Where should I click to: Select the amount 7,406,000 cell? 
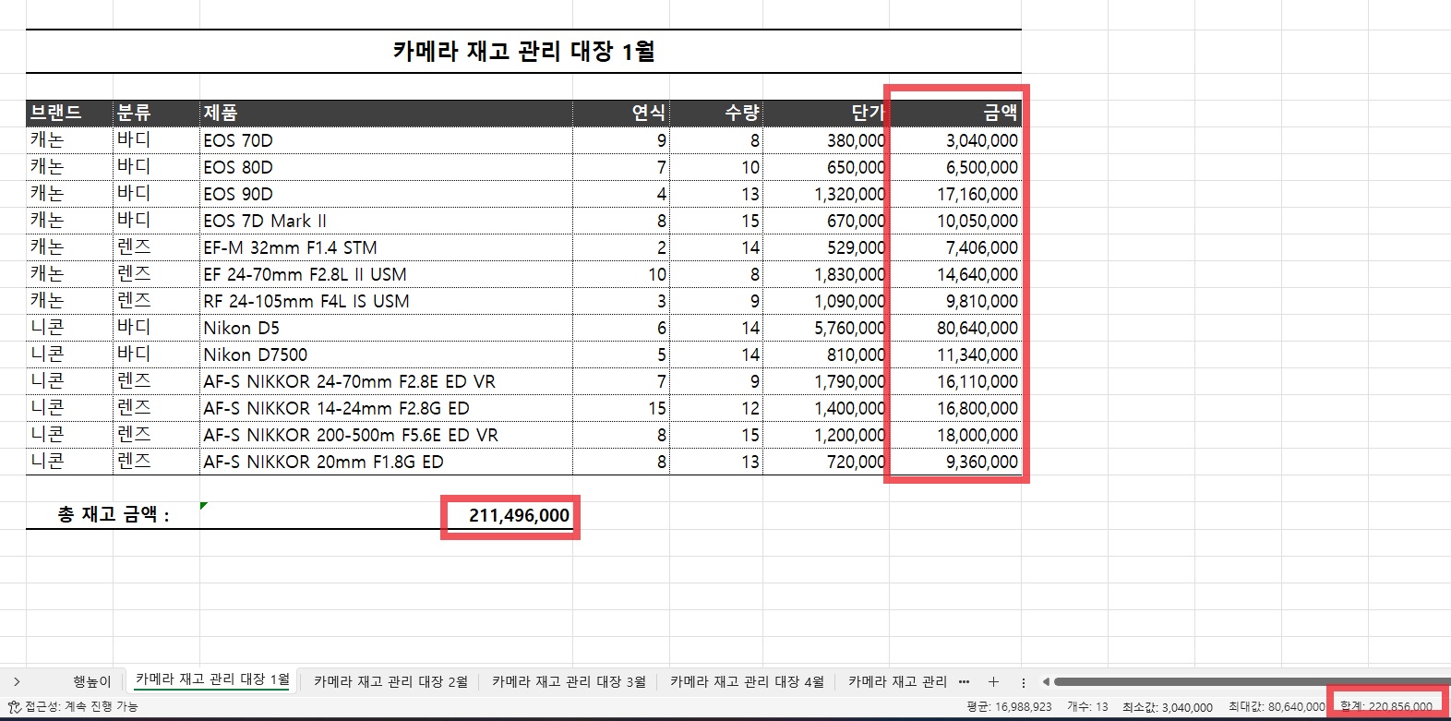(954, 247)
